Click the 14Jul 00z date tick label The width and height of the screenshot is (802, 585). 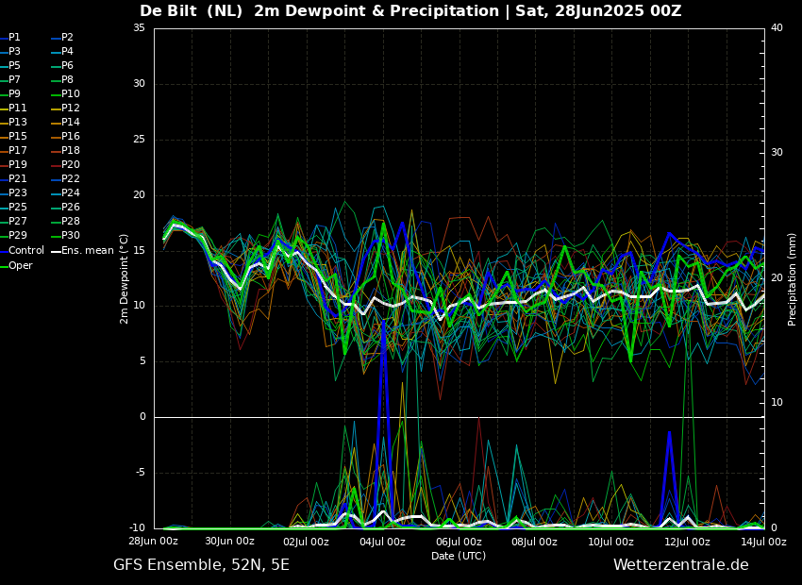(763, 542)
